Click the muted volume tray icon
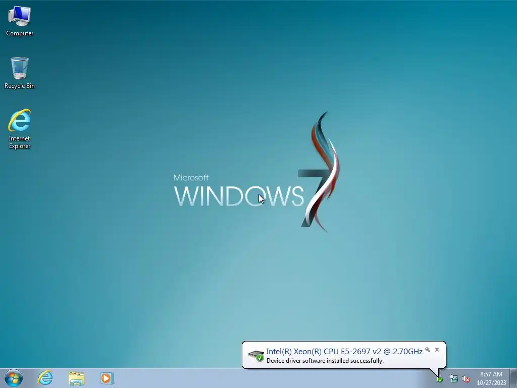 pyautogui.click(x=466, y=379)
